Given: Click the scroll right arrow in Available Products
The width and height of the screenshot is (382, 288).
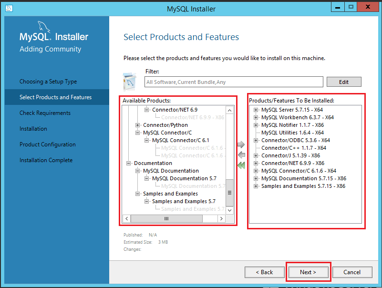Looking at the screenshot, I should [x=221, y=218].
